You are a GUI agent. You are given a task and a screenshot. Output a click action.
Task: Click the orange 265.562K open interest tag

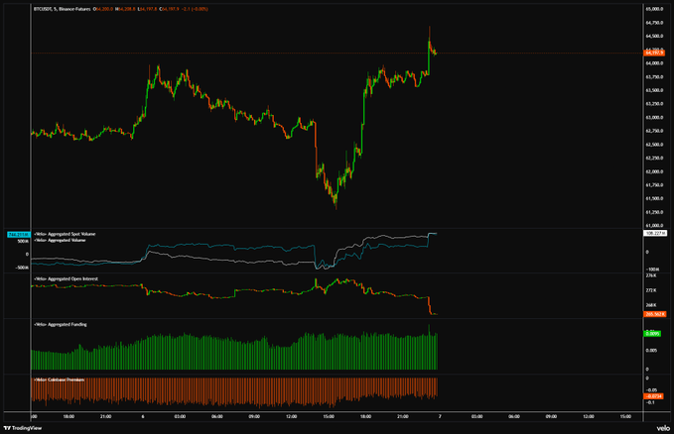[655, 314]
